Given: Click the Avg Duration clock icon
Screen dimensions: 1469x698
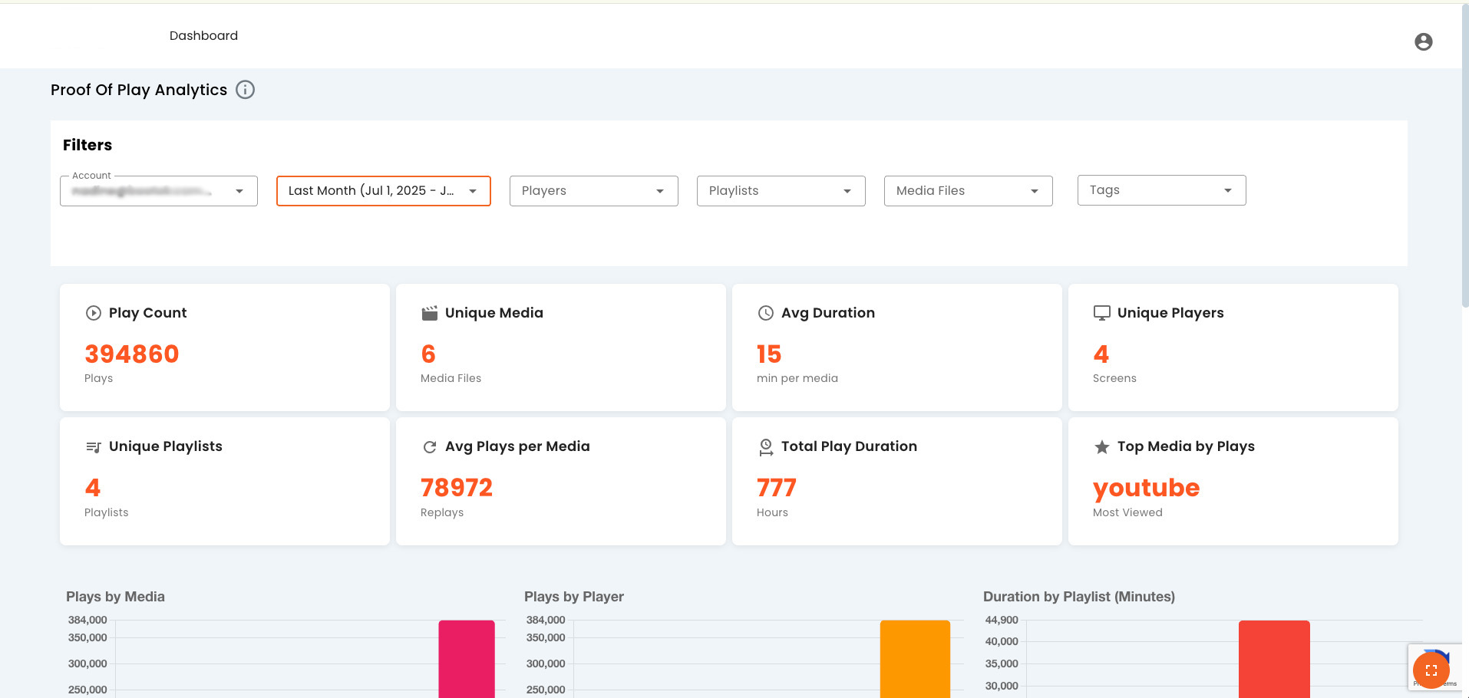Looking at the screenshot, I should [x=766, y=313].
